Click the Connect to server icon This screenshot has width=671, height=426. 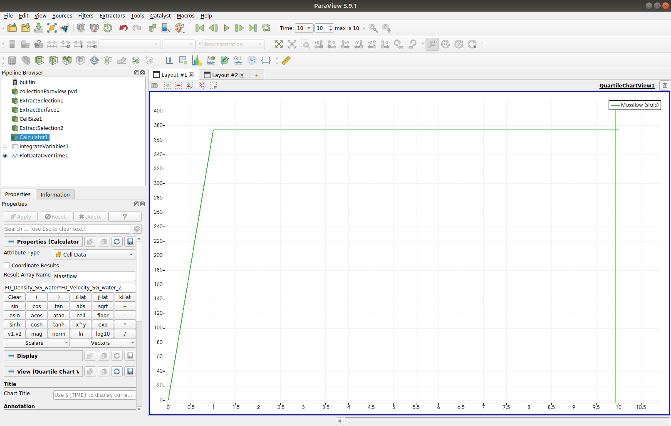tap(81, 28)
